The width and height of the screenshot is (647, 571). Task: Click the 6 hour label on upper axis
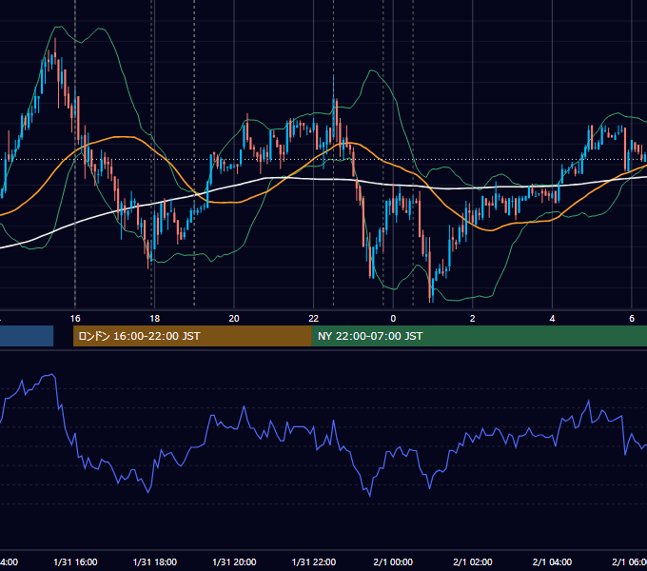click(632, 319)
